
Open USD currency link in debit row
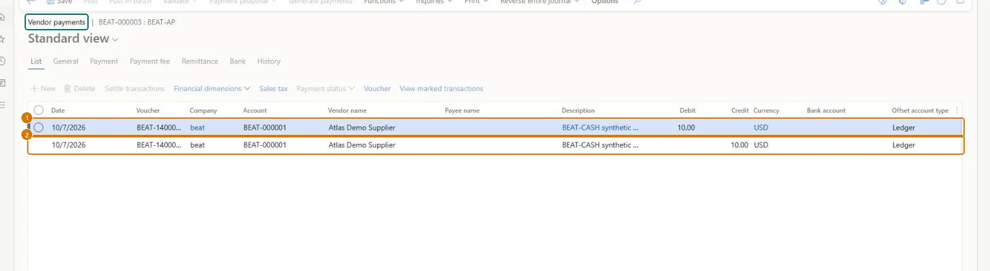pos(761,128)
